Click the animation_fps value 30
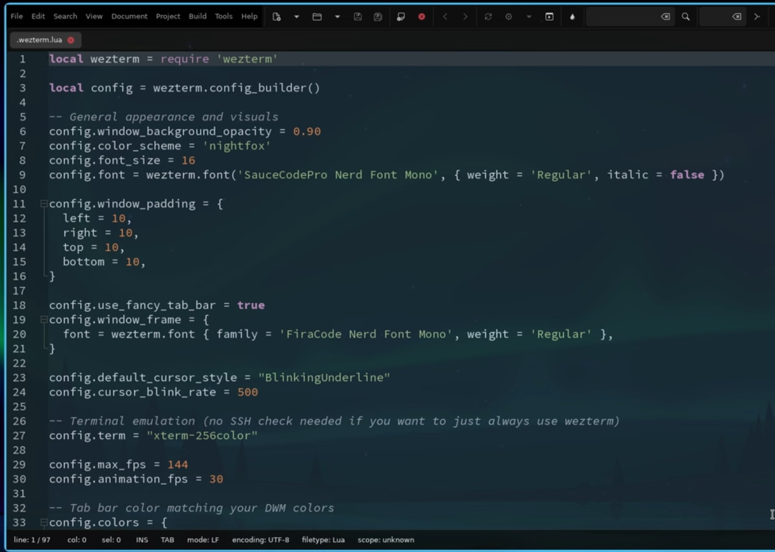Image resolution: width=775 pixels, height=552 pixels. (216, 479)
